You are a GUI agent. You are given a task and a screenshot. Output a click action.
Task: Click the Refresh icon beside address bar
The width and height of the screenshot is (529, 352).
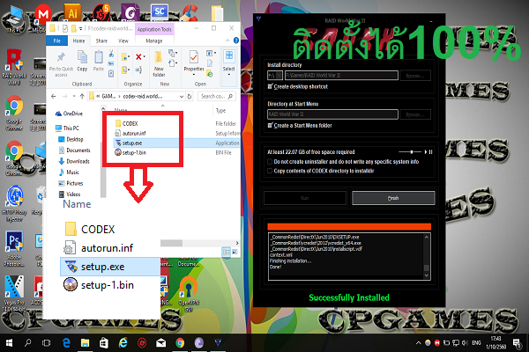pos(190,96)
